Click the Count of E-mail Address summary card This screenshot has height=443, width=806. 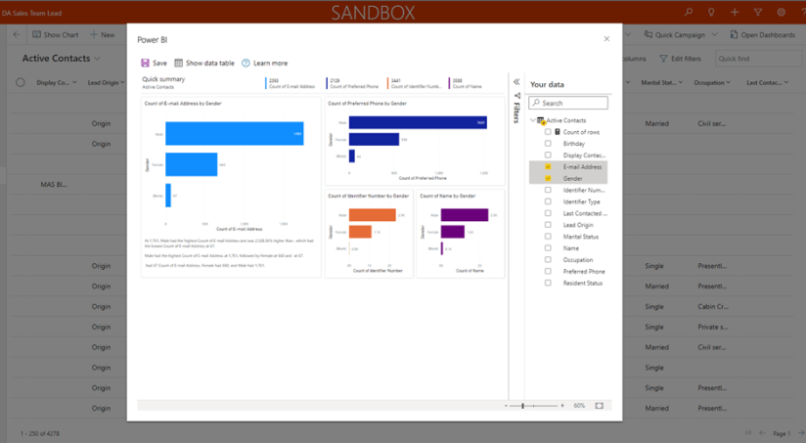[291, 83]
